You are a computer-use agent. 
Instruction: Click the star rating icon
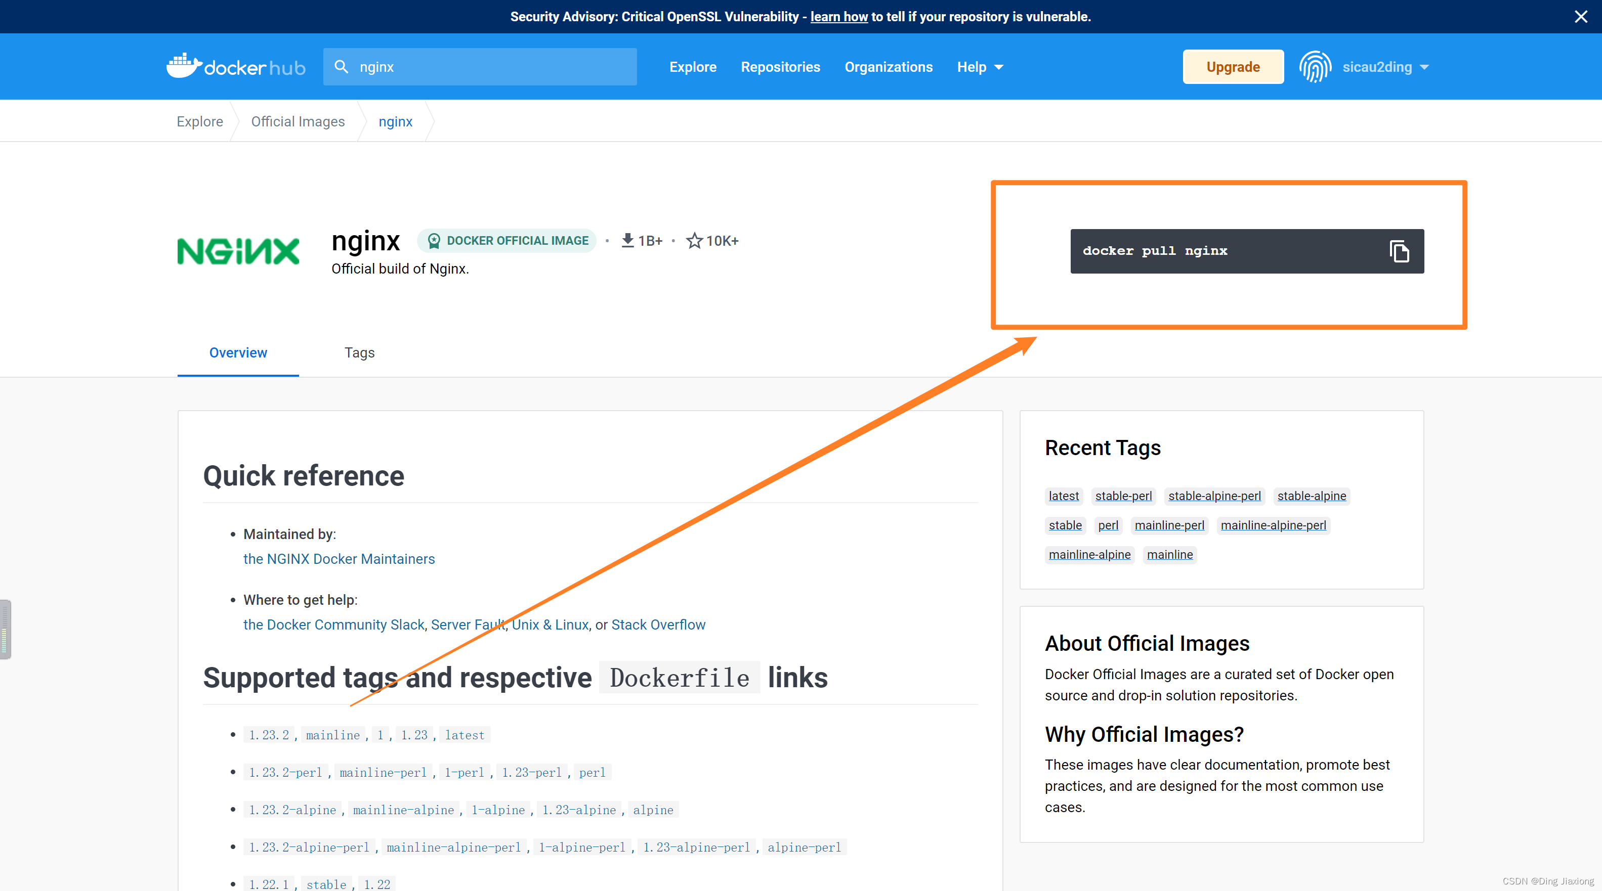click(694, 241)
